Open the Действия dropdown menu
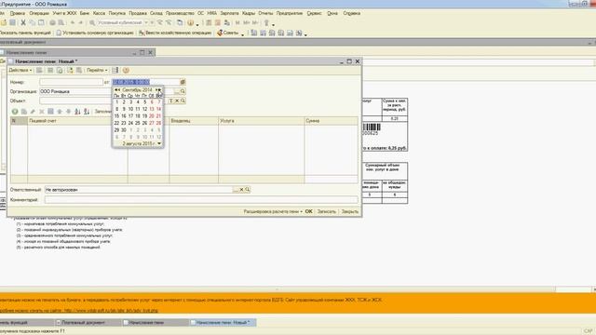 [20, 71]
